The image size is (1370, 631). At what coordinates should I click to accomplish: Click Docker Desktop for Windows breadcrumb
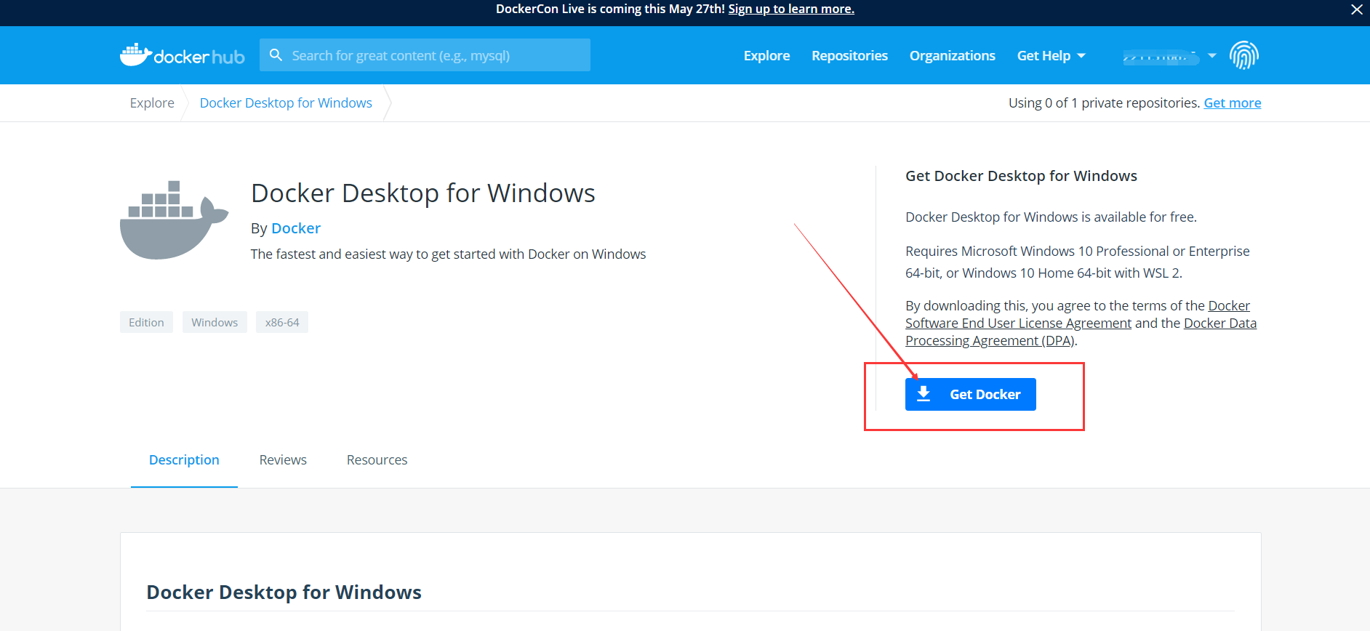[286, 103]
